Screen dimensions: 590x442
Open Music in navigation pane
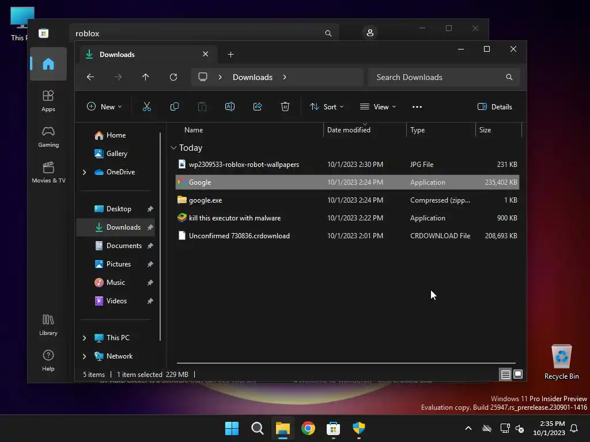(x=115, y=283)
